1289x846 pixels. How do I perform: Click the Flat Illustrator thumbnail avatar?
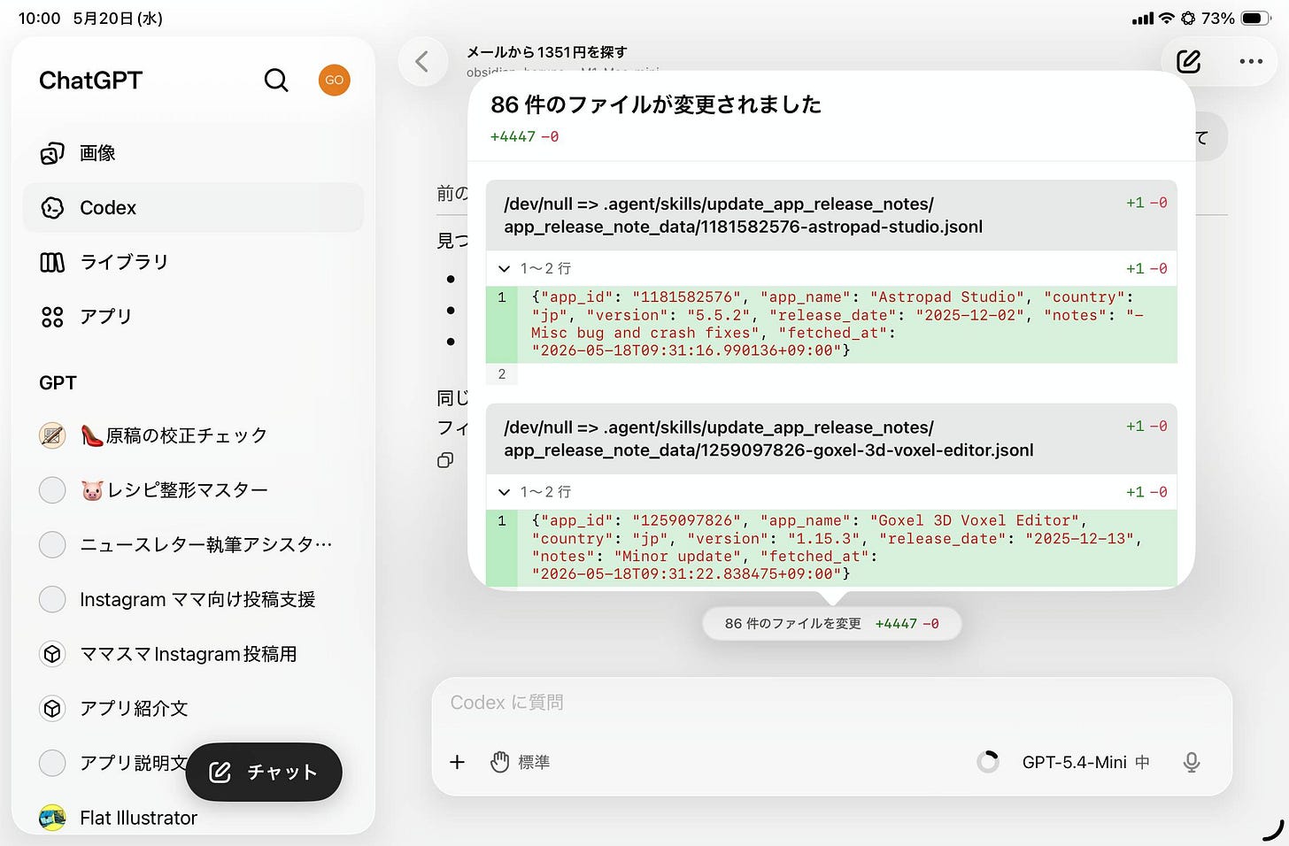pyautogui.click(x=52, y=818)
